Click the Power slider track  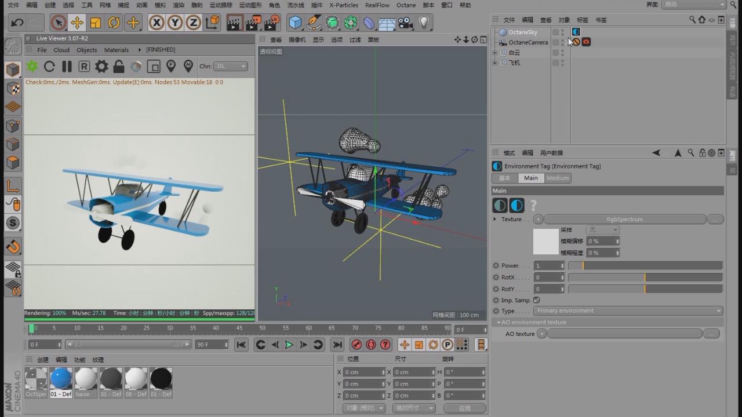point(645,266)
